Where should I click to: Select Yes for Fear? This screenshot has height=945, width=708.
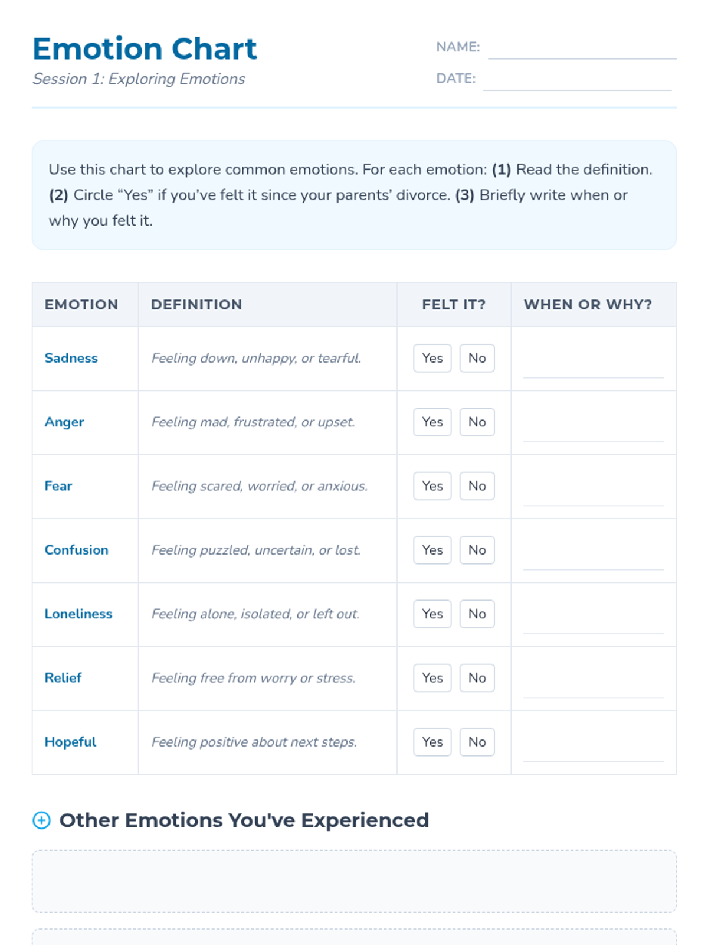pyautogui.click(x=432, y=486)
